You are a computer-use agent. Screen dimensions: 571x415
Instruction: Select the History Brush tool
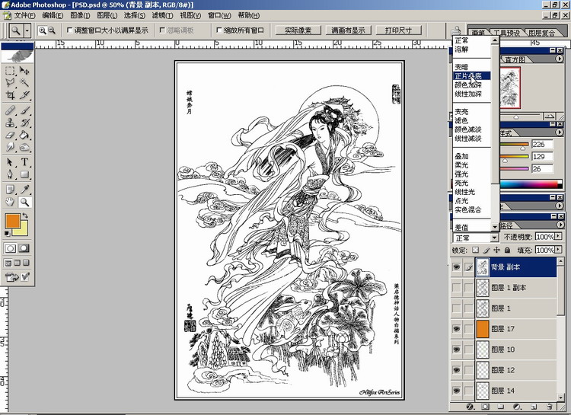click(24, 123)
